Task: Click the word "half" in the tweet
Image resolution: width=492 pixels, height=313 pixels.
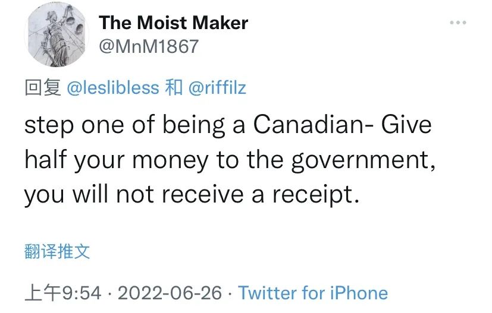Action: pos(45,160)
